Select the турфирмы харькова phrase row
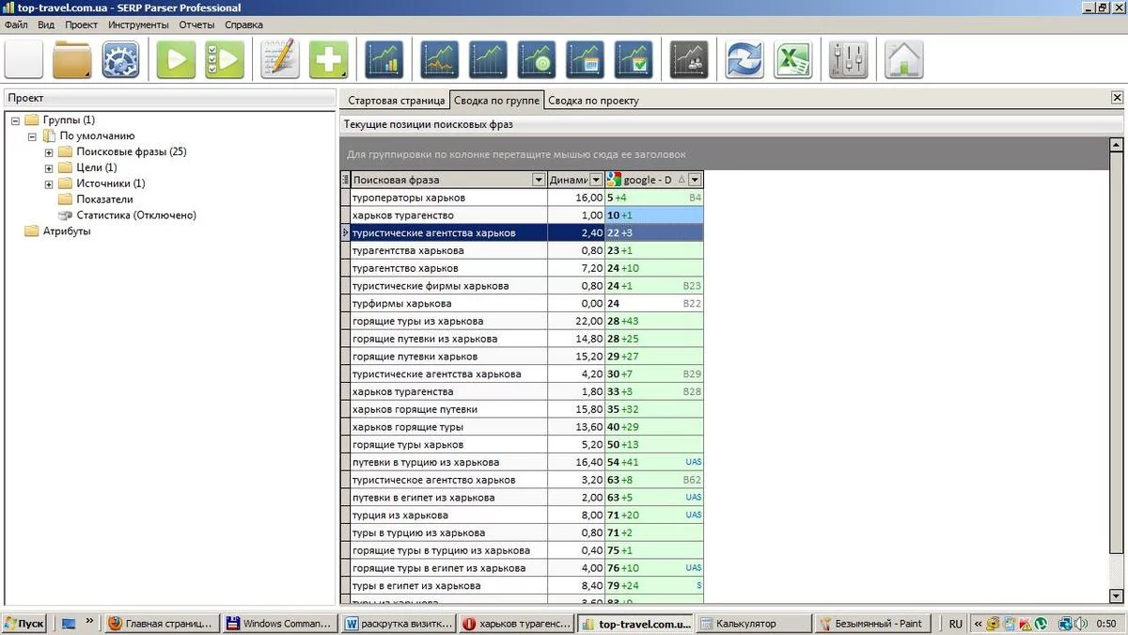Screen dimensions: 1128x635 coord(522,304)
